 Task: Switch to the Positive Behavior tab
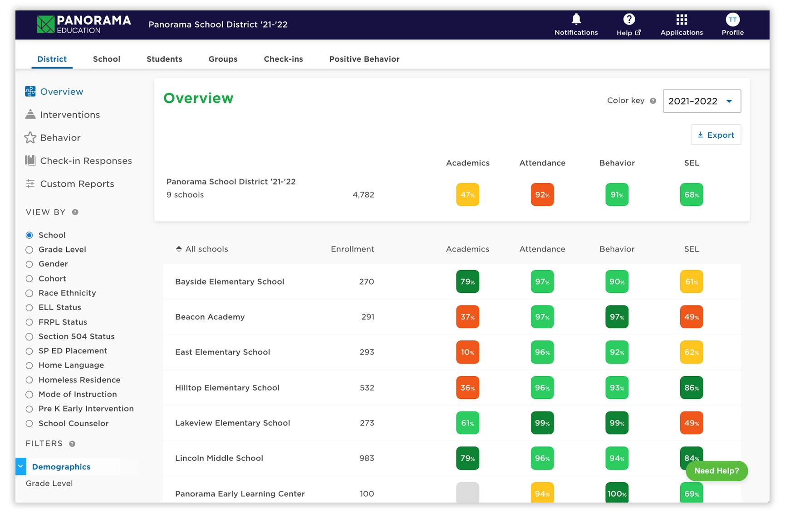364,59
